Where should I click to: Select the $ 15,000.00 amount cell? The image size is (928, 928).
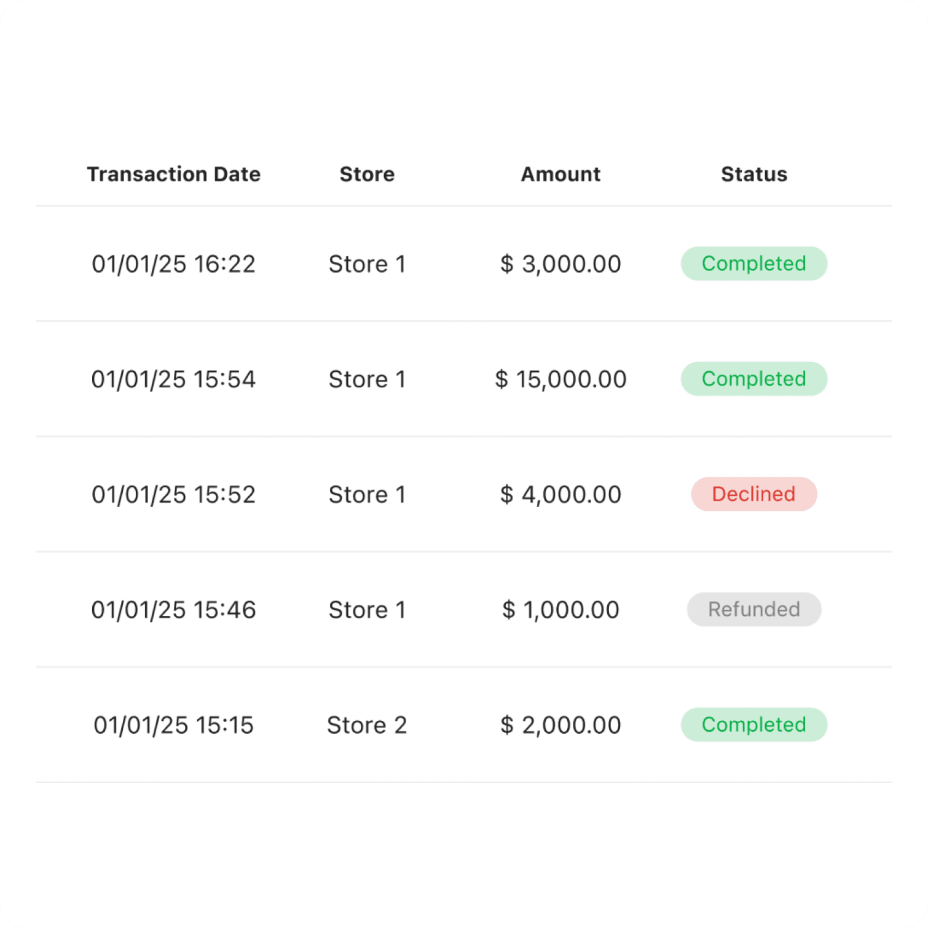(x=560, y=379)
